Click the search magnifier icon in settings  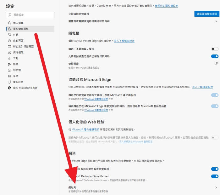9,15
